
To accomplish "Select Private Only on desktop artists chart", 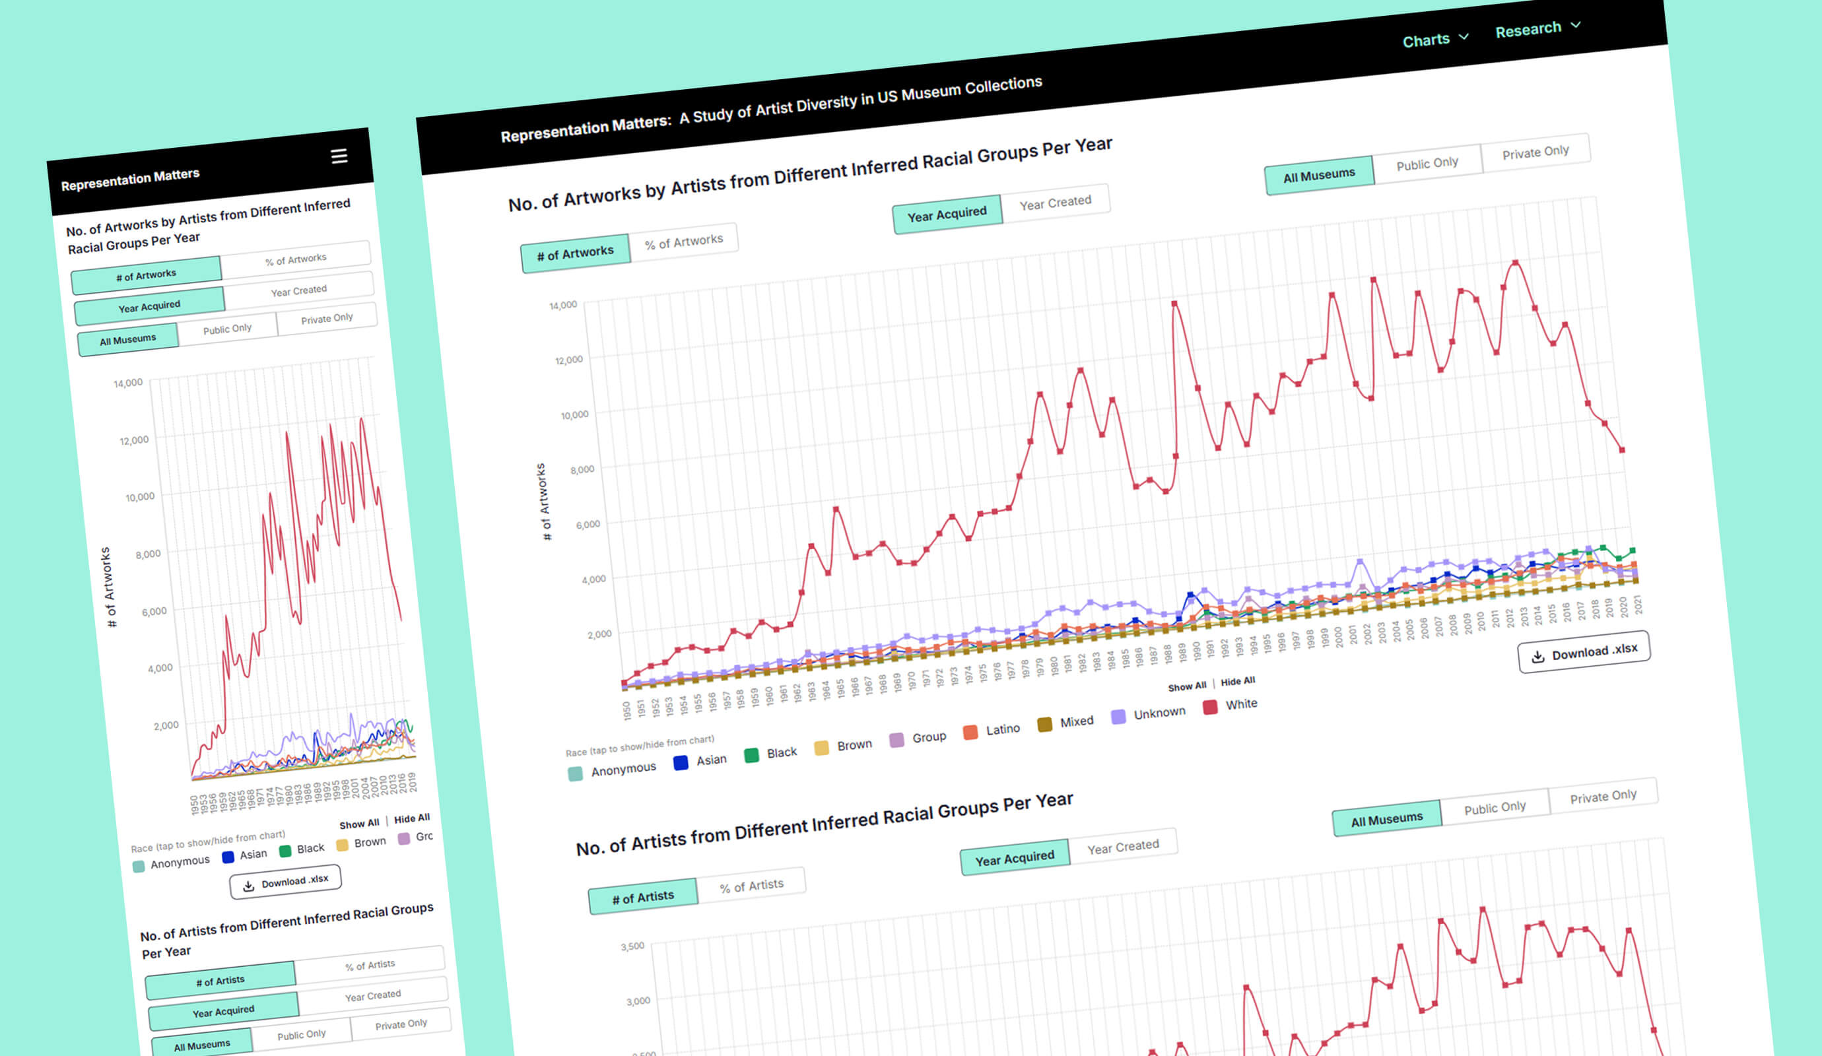I will coord(1603,797).
